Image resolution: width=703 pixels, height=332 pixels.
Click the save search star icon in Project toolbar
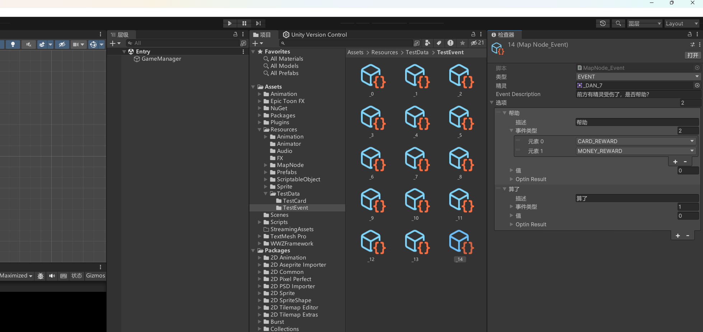463,43
